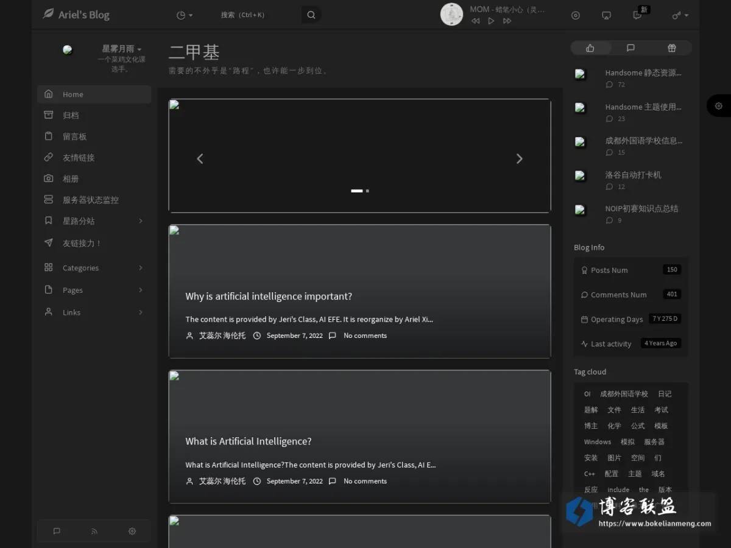This screenshot has width=731, height=548.
Task: Expand the Pages menu
Action: pyautogui.click(x=94, y=290)
